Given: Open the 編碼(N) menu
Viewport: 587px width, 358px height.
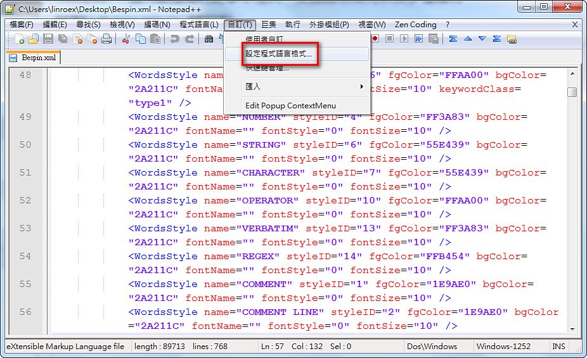Looking at the screenshot, I should tap(157, 25).
